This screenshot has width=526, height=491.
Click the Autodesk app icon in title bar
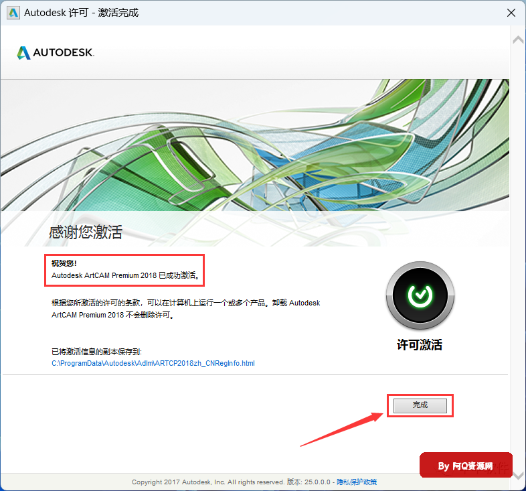[13, 13]
